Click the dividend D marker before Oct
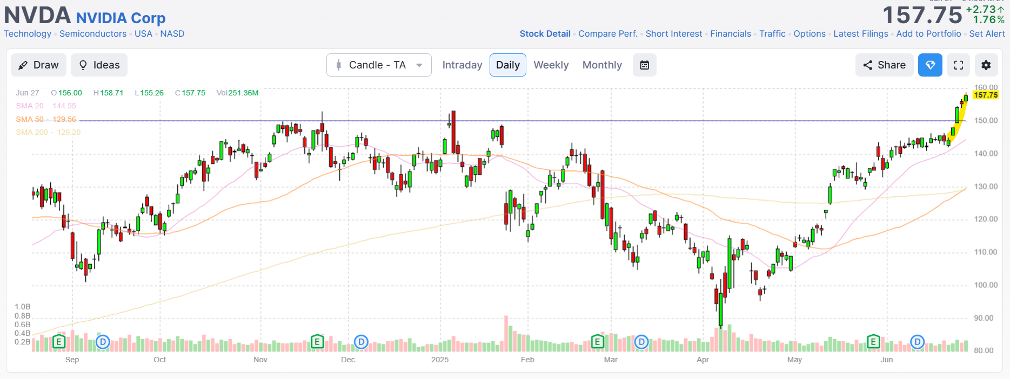Viewport: 1010px width, 379px height. coord(103,341)
